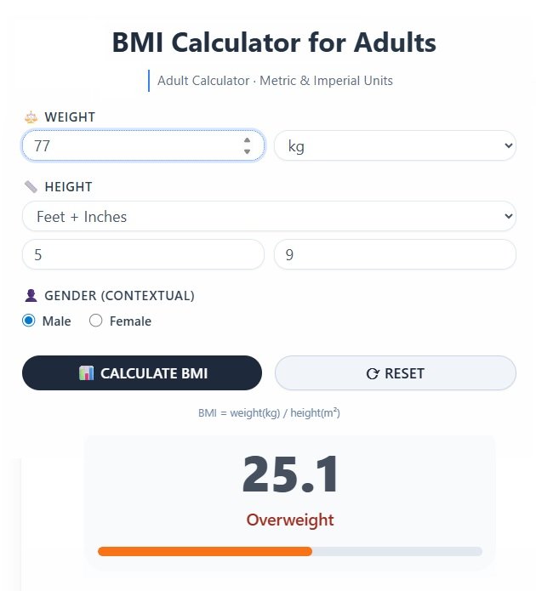Select the Female radio button

96,321
